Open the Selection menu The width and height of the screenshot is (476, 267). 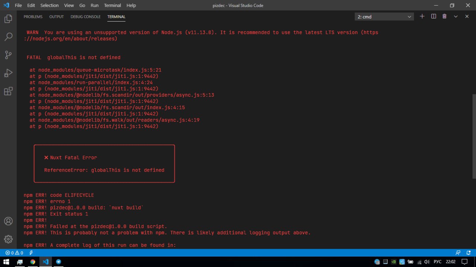pyautogui.click(x=49, y=5)
